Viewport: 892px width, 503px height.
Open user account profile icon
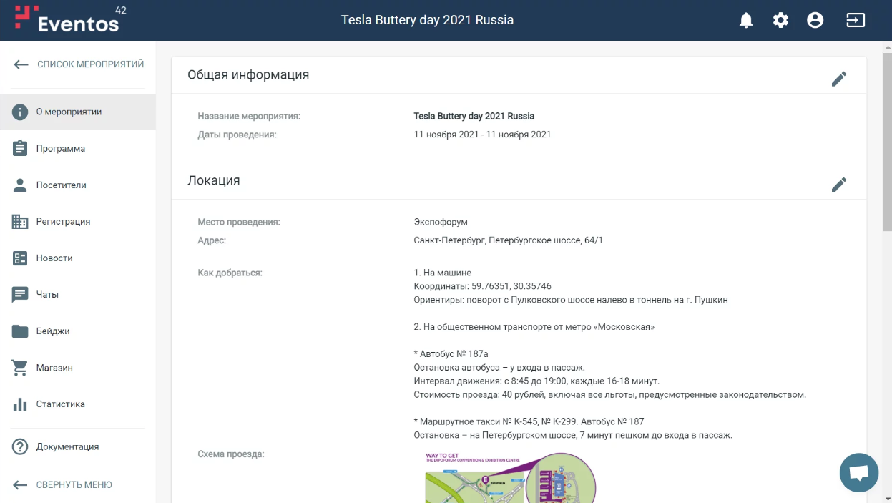(x=815, y=20)
